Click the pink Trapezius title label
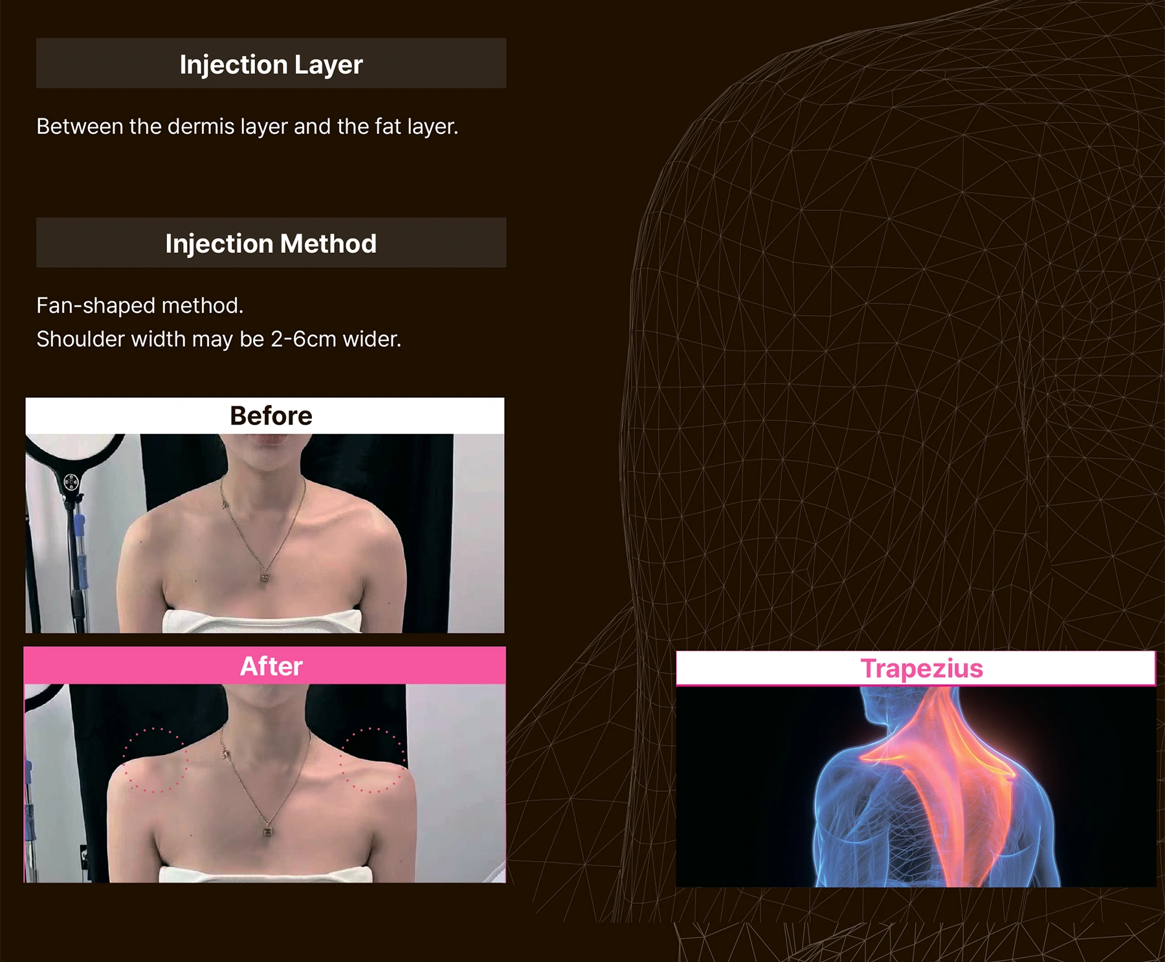The height and width of the screenshot is (962, 1165). click(921, 668)
